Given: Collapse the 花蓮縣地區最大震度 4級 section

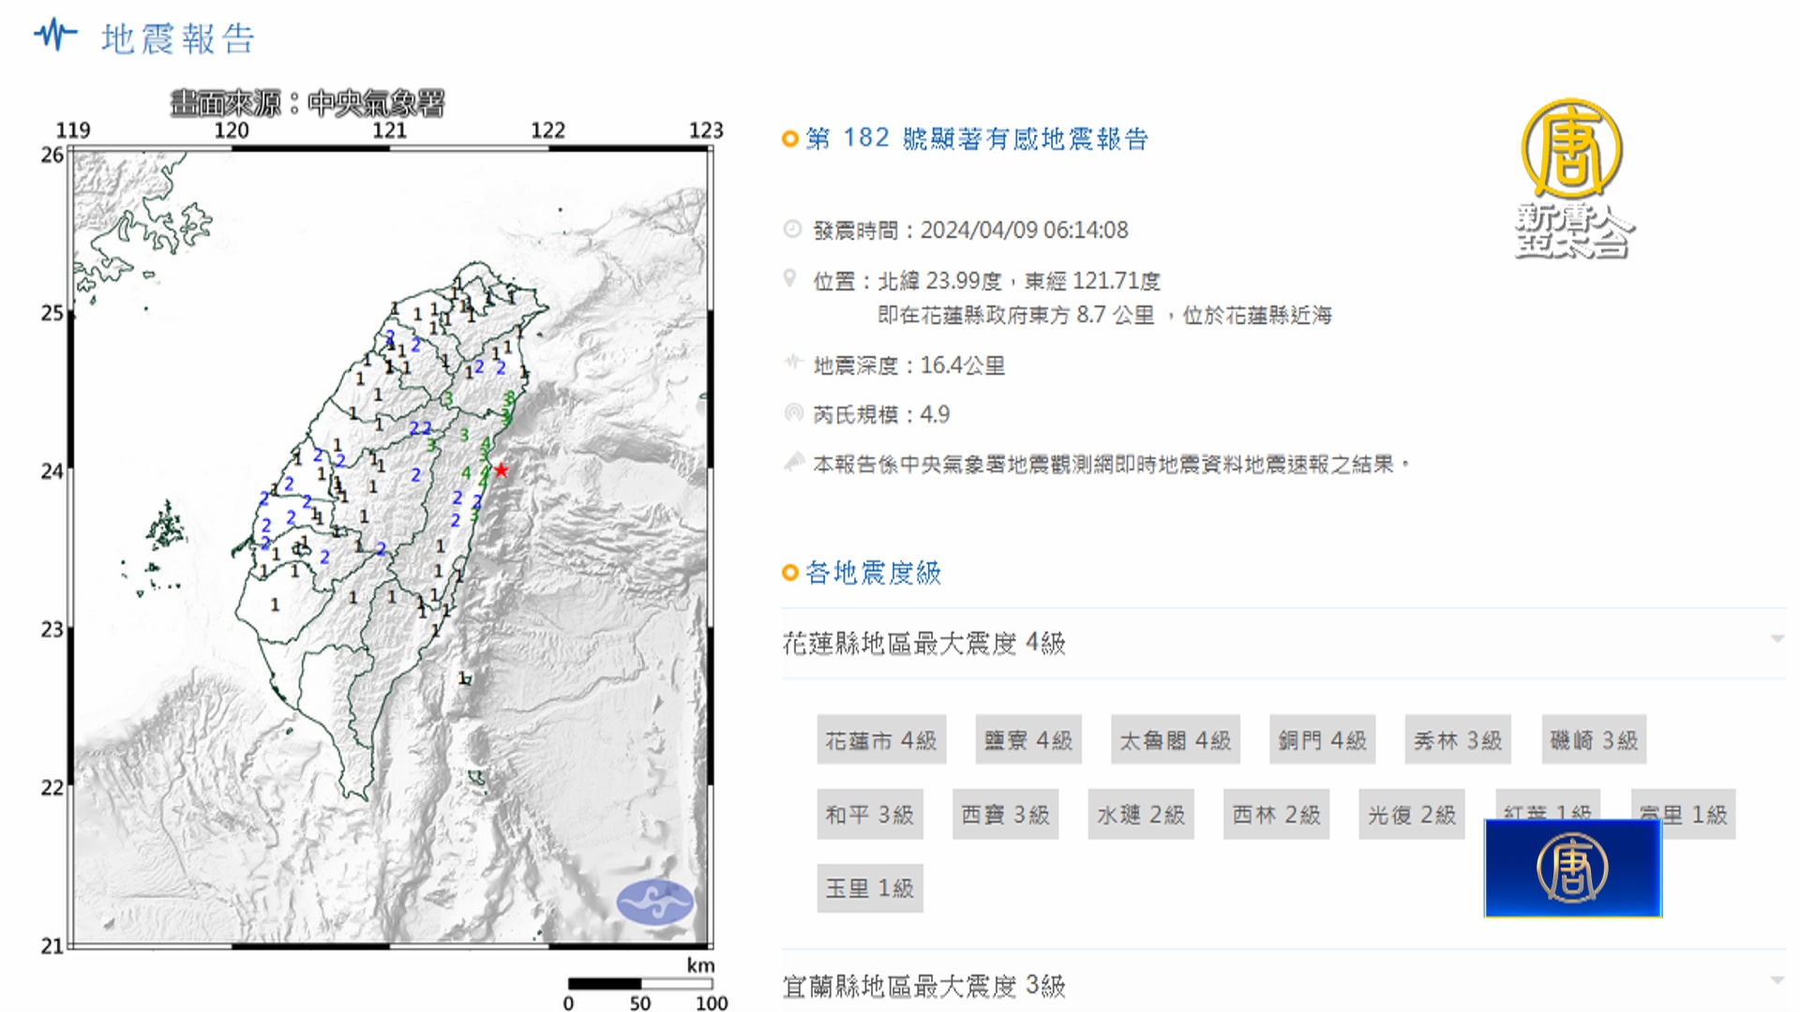Looking at the screenshot, I should [x=923, y=643].
